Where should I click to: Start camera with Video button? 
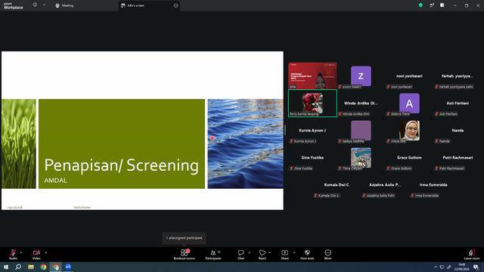tap(36, 255)
